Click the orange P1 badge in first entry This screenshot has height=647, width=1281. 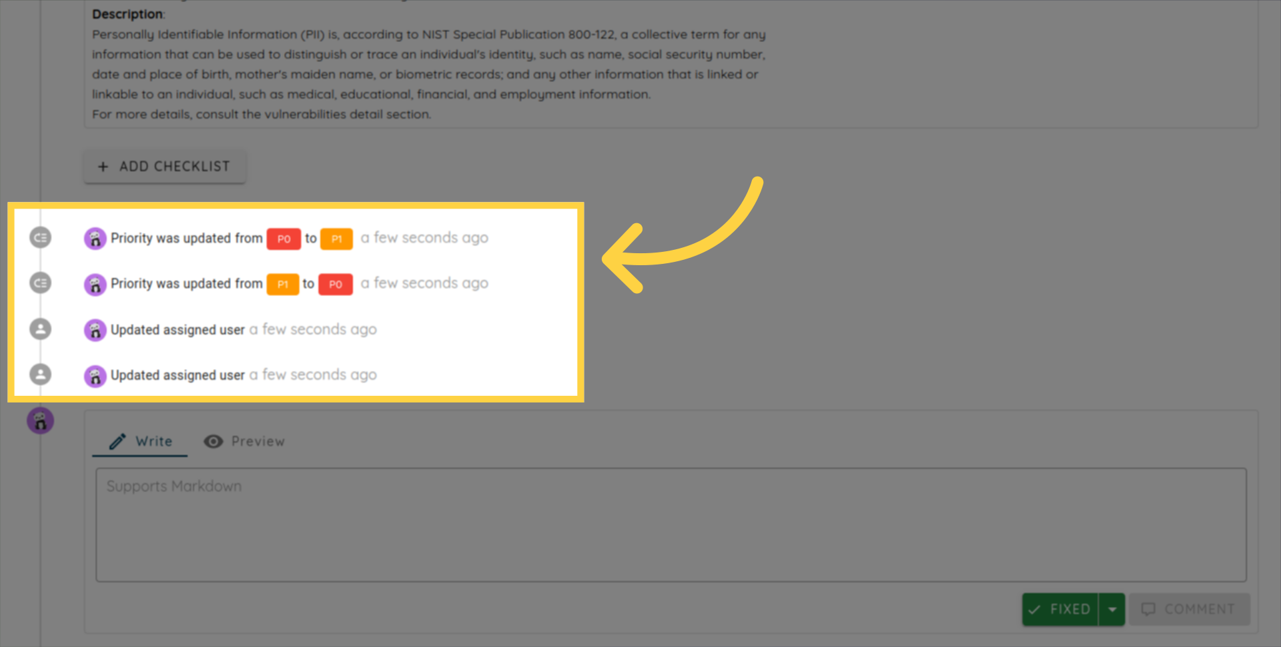pos(336,239)
